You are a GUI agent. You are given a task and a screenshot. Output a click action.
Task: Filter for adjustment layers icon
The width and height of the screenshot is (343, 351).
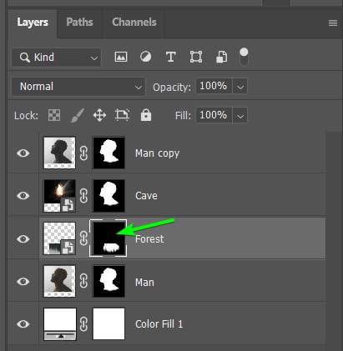[x=146, y=57]
